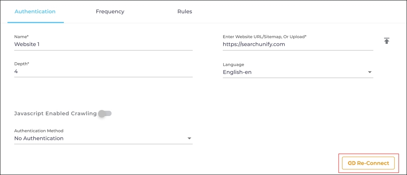Click the chain-link icon in Re-Connect
Screen dimensions: 407x175
[351, 163]
